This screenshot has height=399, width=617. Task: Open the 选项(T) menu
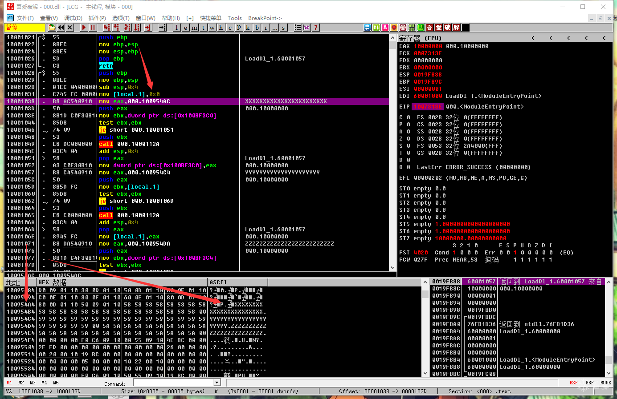[x=121, y=18]
